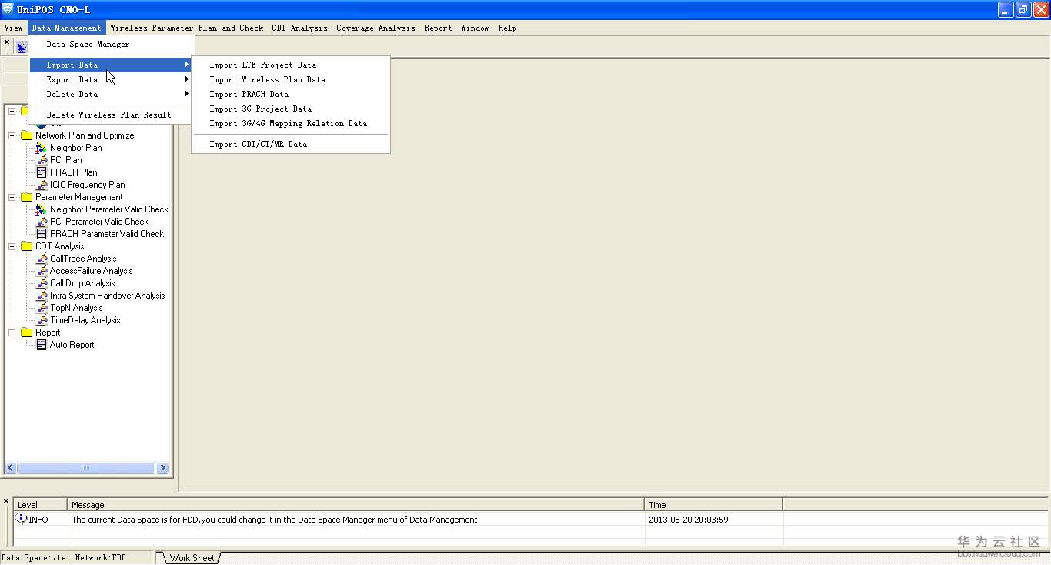Click the AccessFailure Analysis icon

coord(42,271)
